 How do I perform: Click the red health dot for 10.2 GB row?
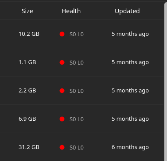(x=62, y=34)
